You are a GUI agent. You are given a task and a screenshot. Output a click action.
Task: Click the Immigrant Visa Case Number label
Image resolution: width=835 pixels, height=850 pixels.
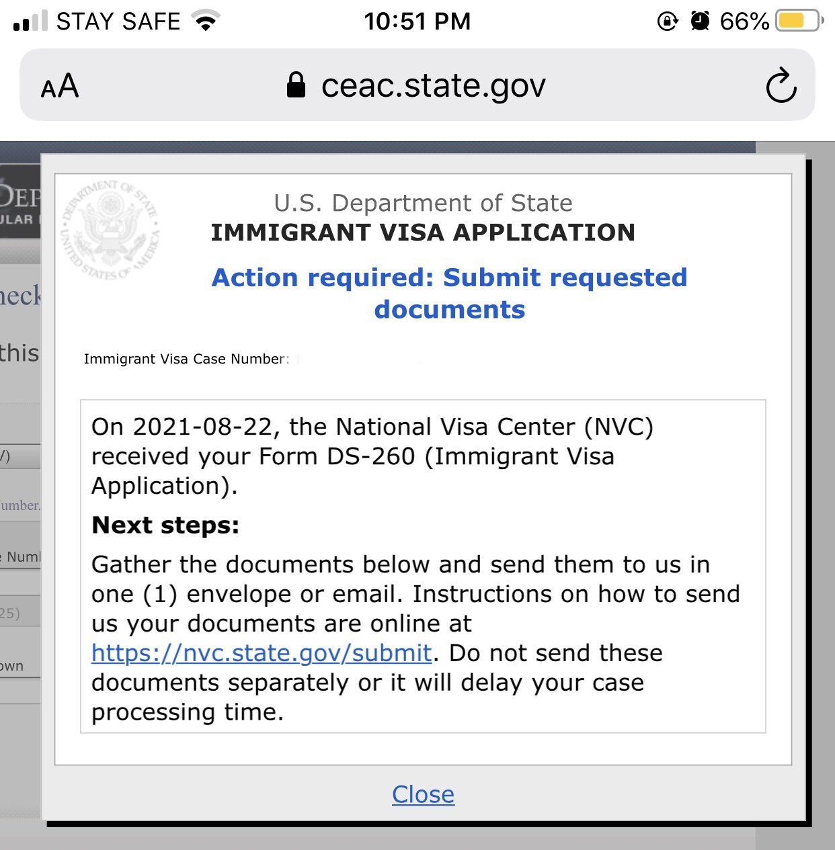(x=186, y=359)
